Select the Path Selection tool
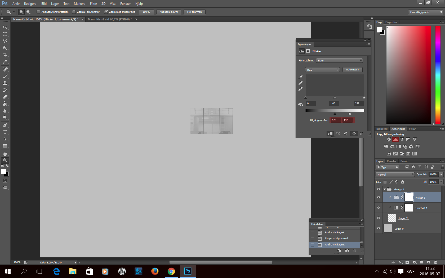The height and width of the screenshot is (278, 445). coord(5,139)
